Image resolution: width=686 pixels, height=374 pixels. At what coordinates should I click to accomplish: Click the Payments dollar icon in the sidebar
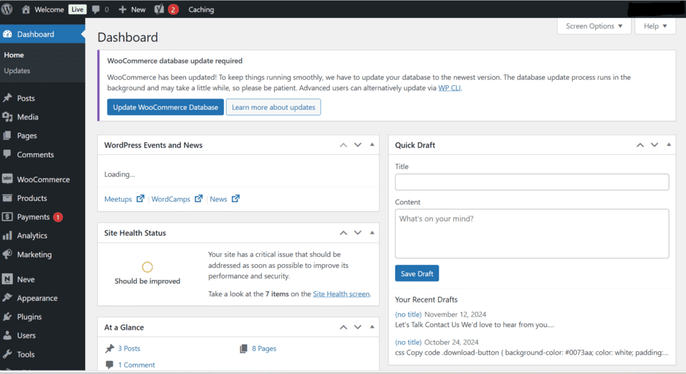(x=7, y=216)
